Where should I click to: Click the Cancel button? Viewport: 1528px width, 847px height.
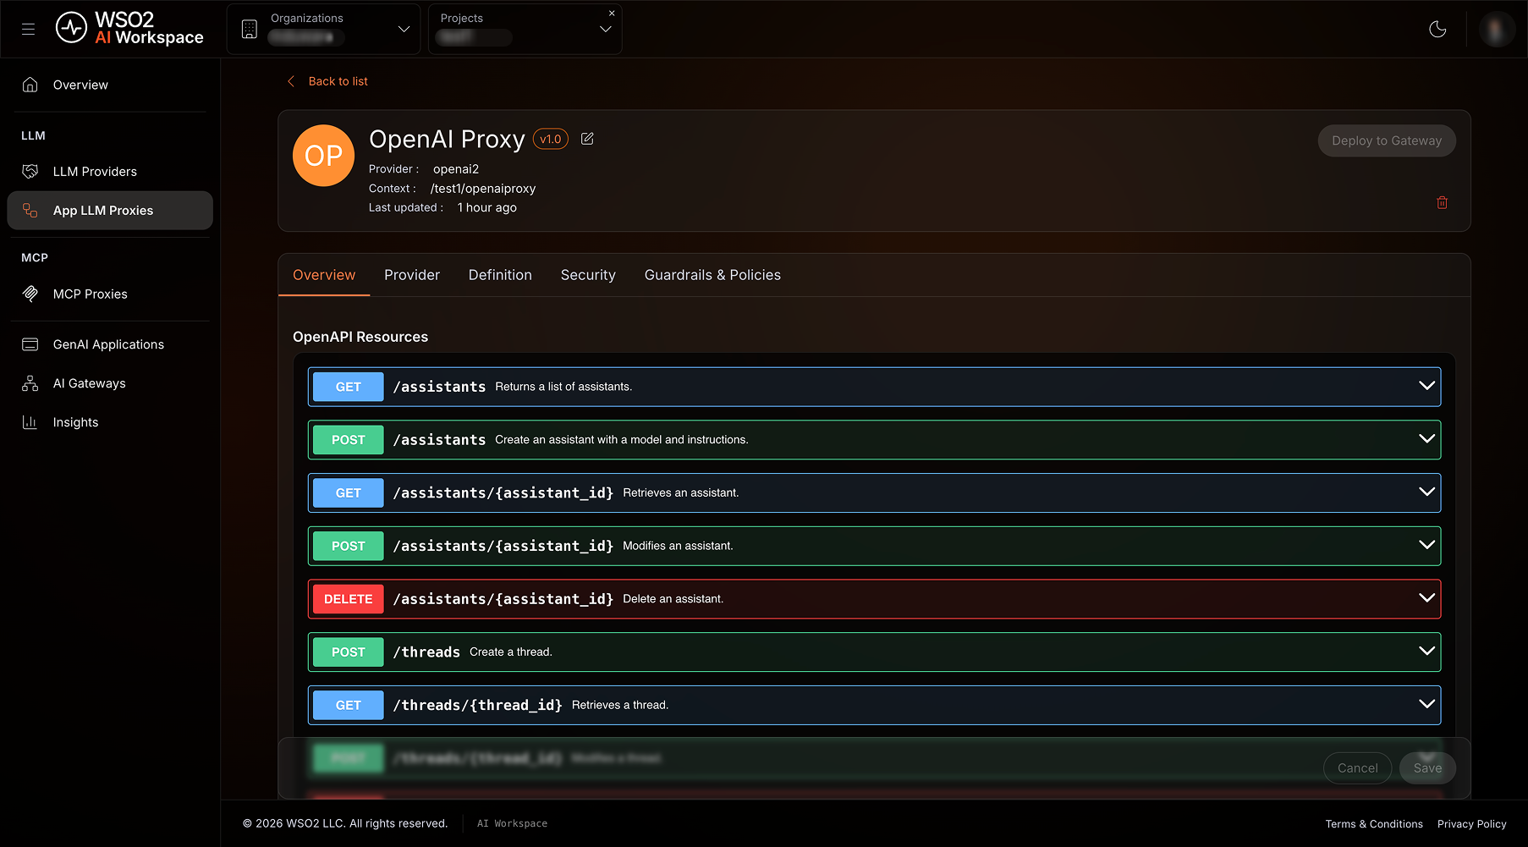tap(1357, 768)
